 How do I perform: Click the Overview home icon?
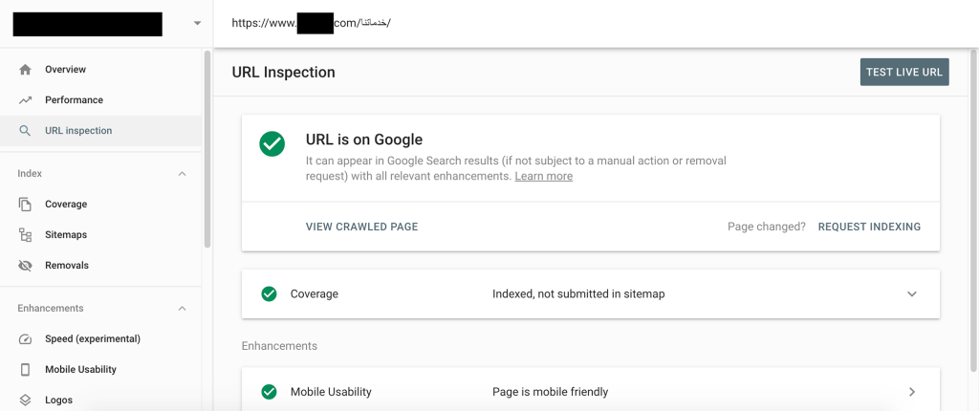click(25, 70)
